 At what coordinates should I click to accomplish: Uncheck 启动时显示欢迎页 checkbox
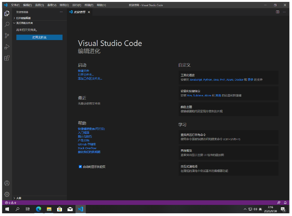click(80, 167)
